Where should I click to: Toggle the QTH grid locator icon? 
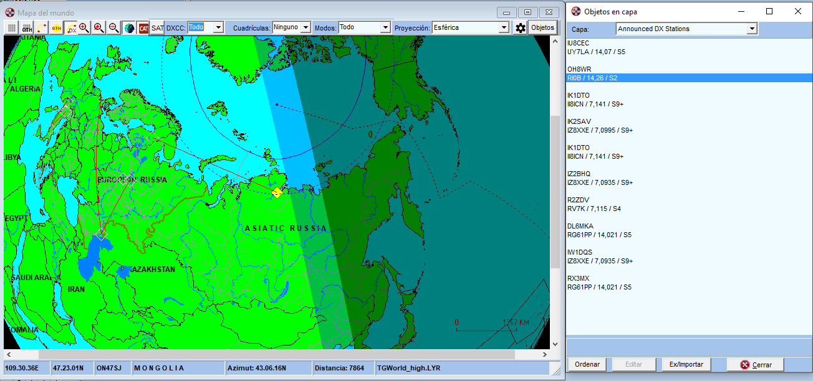27,28
